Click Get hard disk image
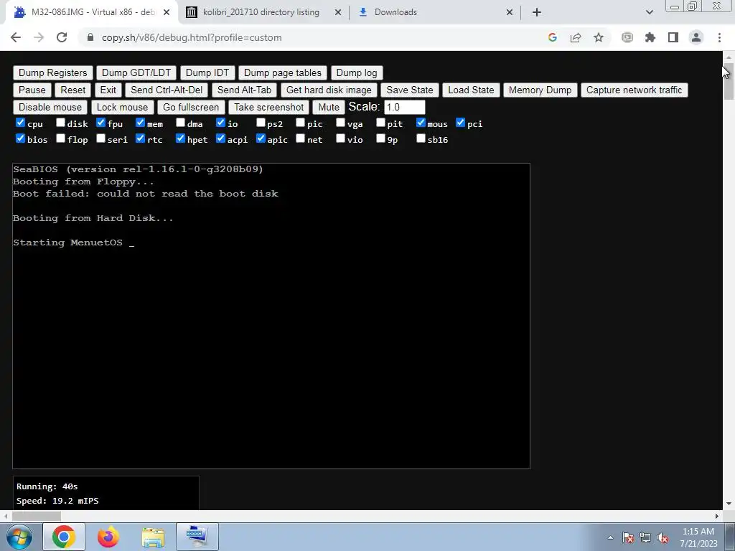Image resolution: width=735 pixels, height=551 pixels. (329, 90)
